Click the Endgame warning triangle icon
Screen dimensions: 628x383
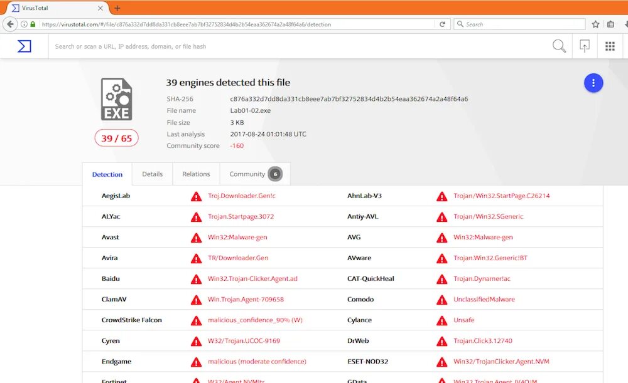196,362
